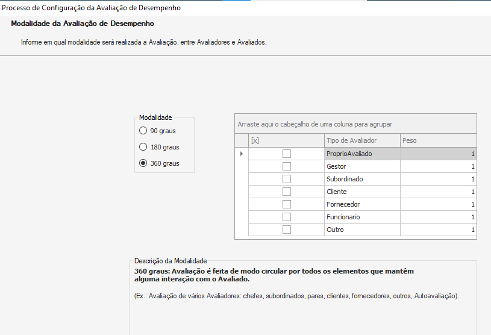Tick the Subordinado row checkbox

tap(287, 179)
